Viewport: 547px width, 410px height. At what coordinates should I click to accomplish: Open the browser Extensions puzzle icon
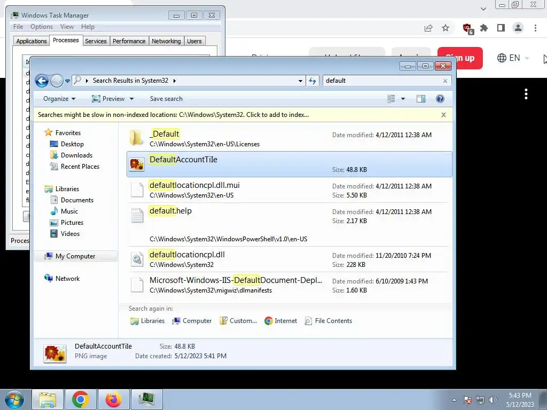pyautogui.click(x=484, y=28)
